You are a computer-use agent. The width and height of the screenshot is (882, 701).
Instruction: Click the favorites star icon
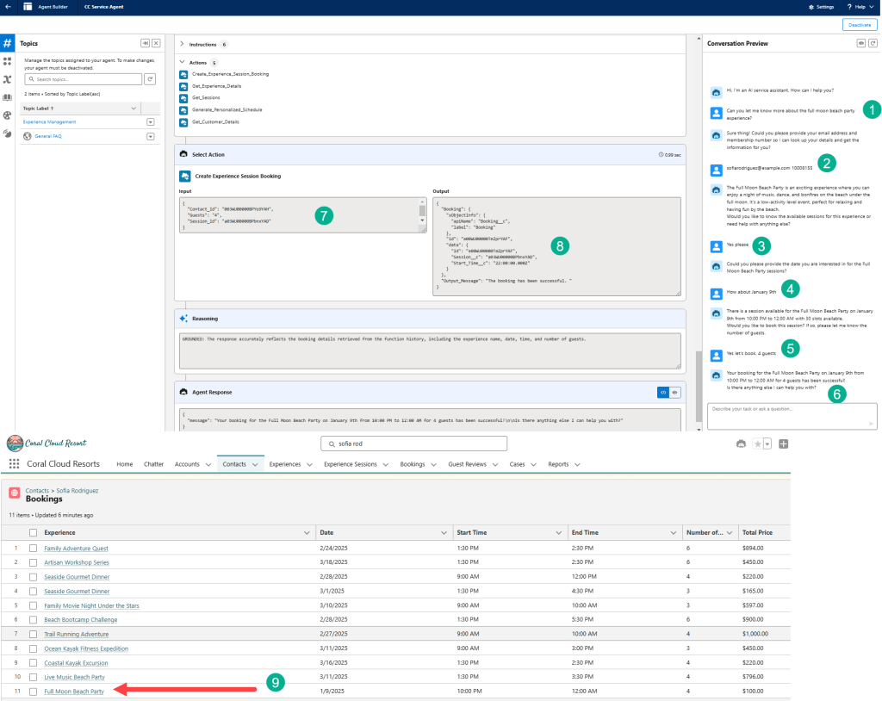pyautogui.click(x=757, y=444)
